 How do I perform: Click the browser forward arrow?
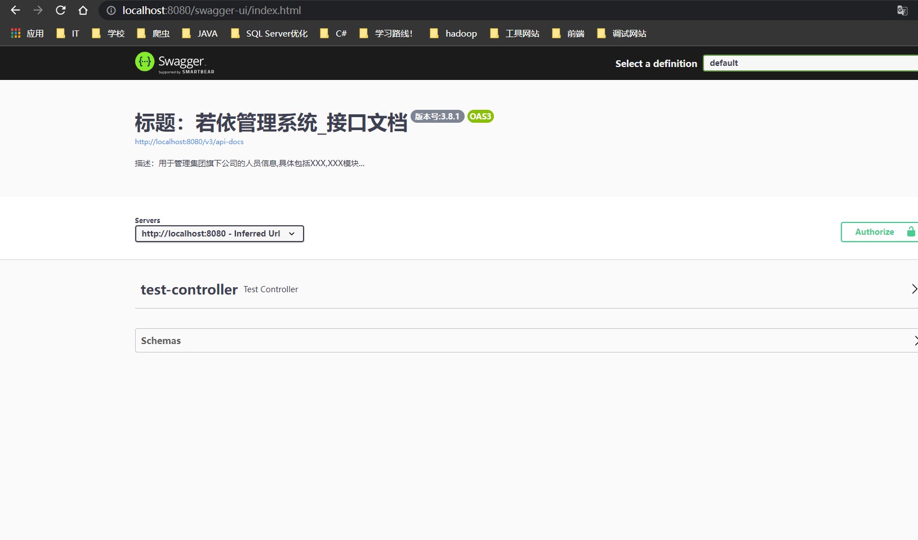pos(38,10)
